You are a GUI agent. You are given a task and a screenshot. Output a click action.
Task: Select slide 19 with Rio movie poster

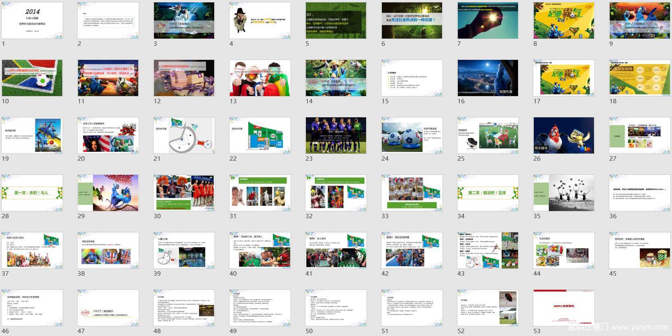pos(32,135)
